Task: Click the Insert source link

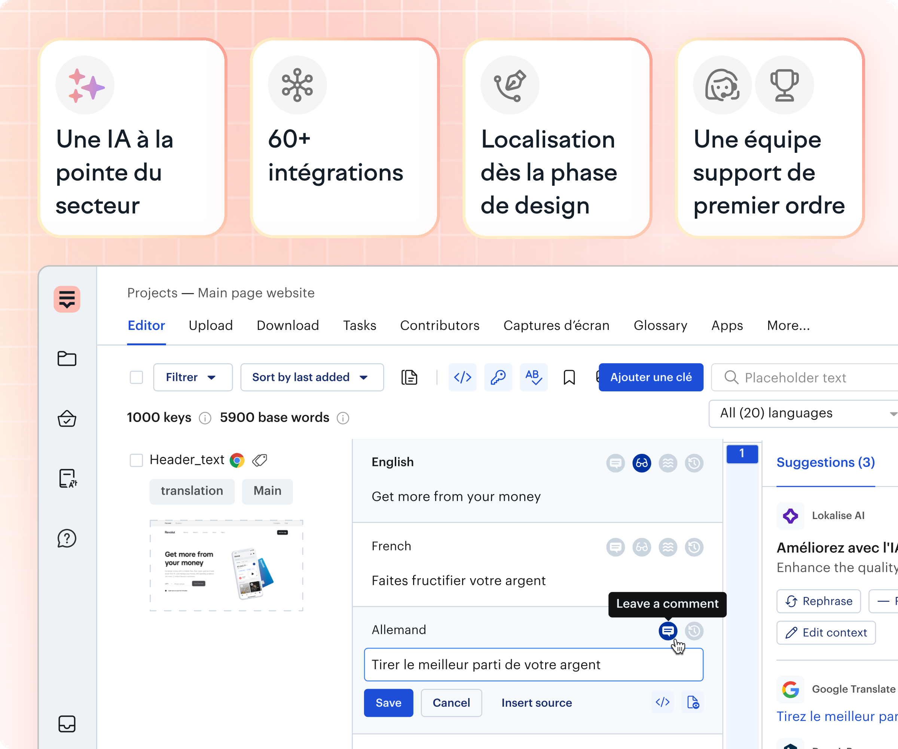Action: pos(536,702)
